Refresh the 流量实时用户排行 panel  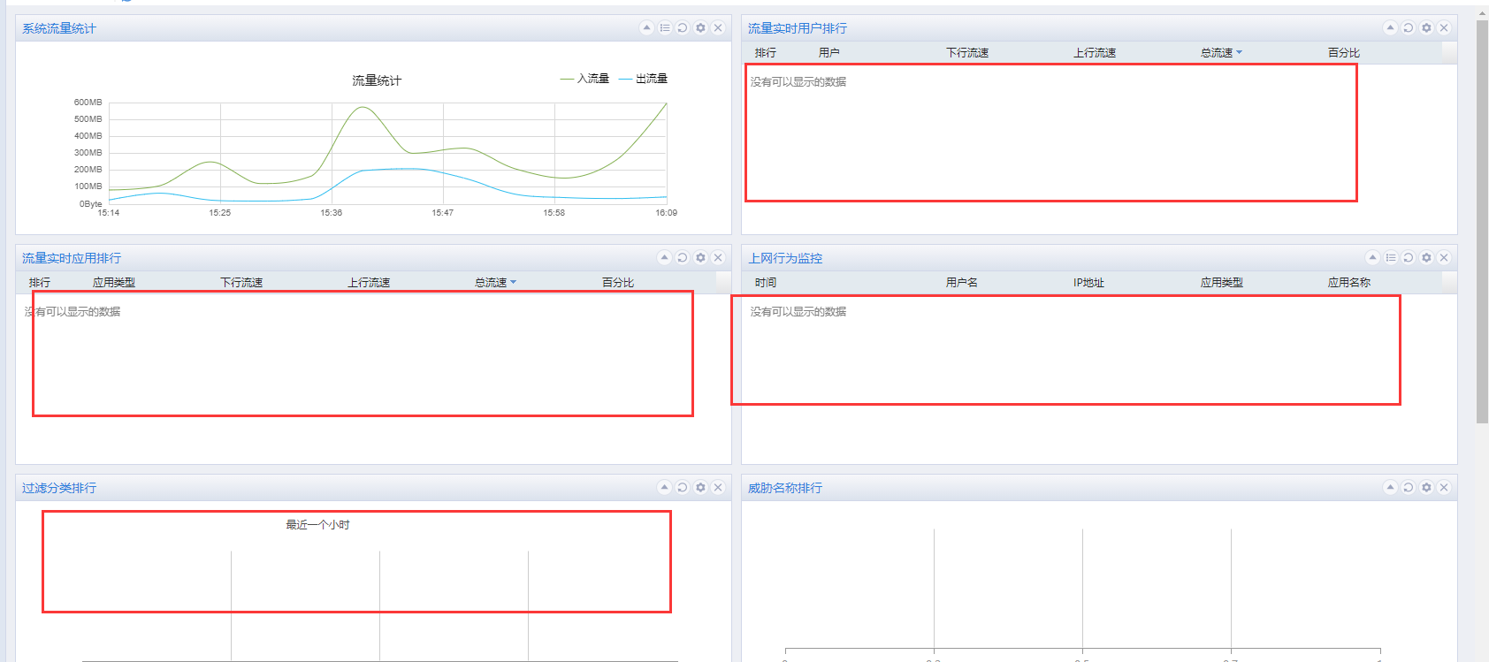(x=1409, y=28)
